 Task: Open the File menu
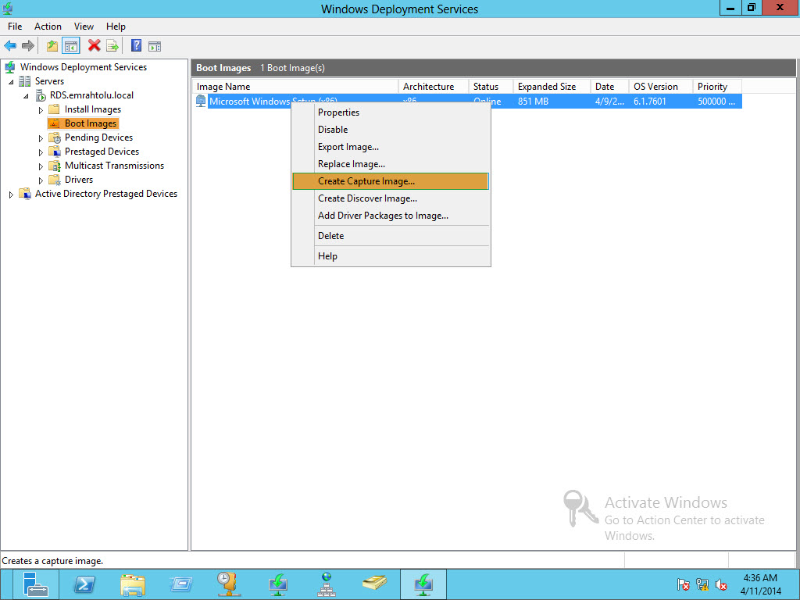pyautogui.click(x=15, y=27)
